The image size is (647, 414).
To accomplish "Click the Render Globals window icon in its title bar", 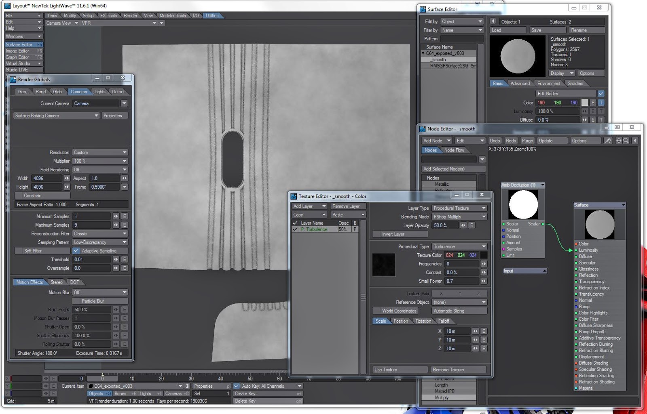I will (13, 80).
